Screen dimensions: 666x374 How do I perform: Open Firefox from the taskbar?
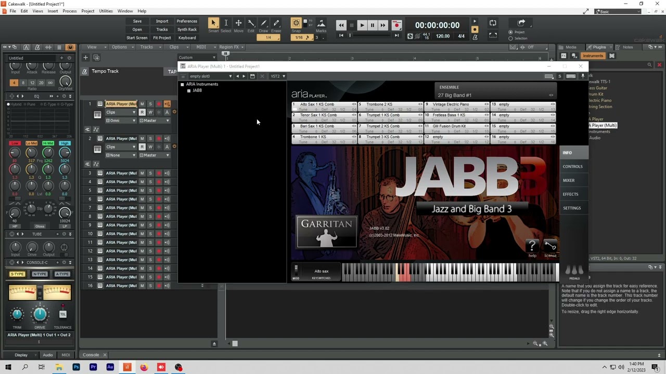point(144,368)
